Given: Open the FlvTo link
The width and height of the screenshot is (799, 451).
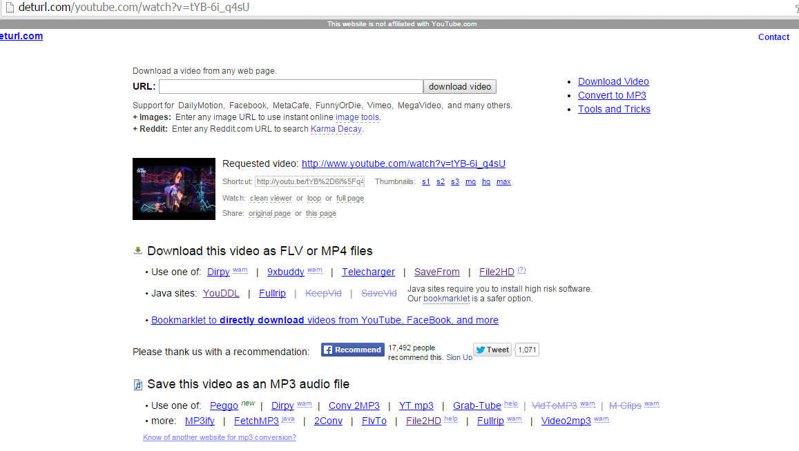Looking at the screenshot, I should pos(374,421).
